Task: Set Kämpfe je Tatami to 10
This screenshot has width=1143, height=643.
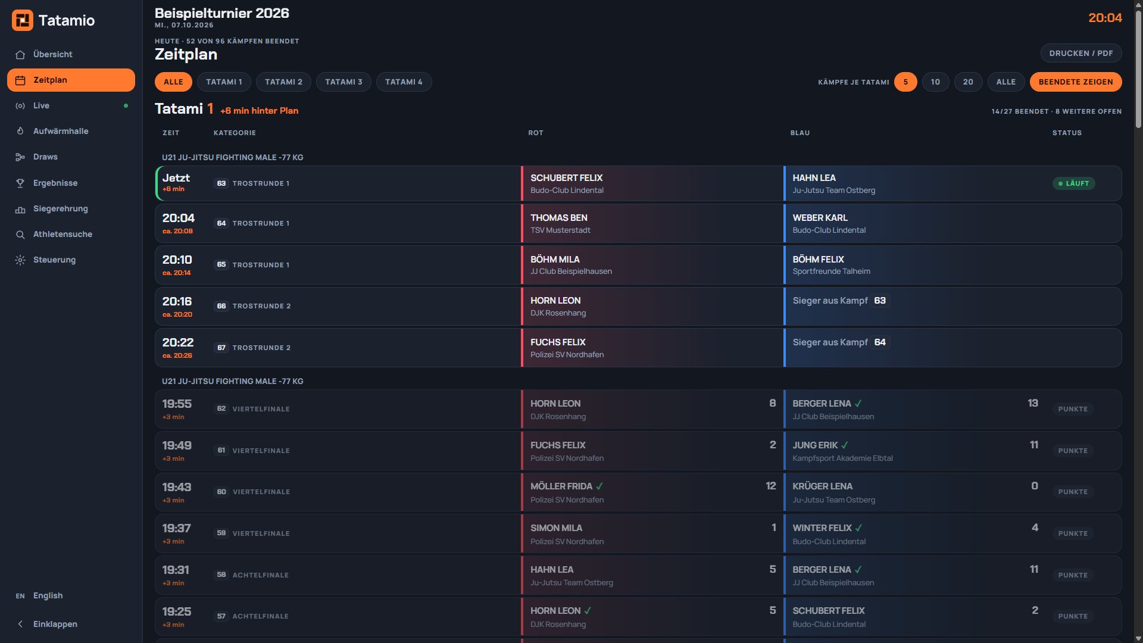Action: click(x=935, y=82)
